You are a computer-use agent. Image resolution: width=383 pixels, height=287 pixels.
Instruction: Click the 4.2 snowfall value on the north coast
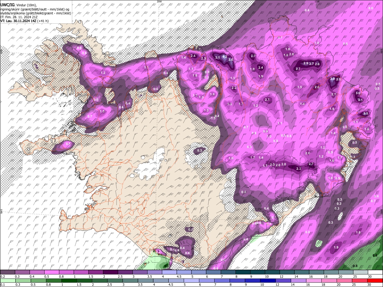(225, 57)
